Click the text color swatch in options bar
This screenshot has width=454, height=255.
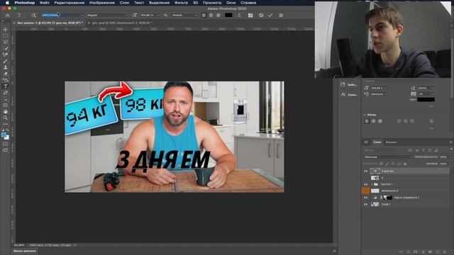[228, 15]
